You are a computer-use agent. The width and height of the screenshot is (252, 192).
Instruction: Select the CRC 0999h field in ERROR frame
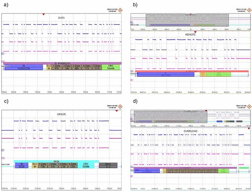(x=87, y=165)
